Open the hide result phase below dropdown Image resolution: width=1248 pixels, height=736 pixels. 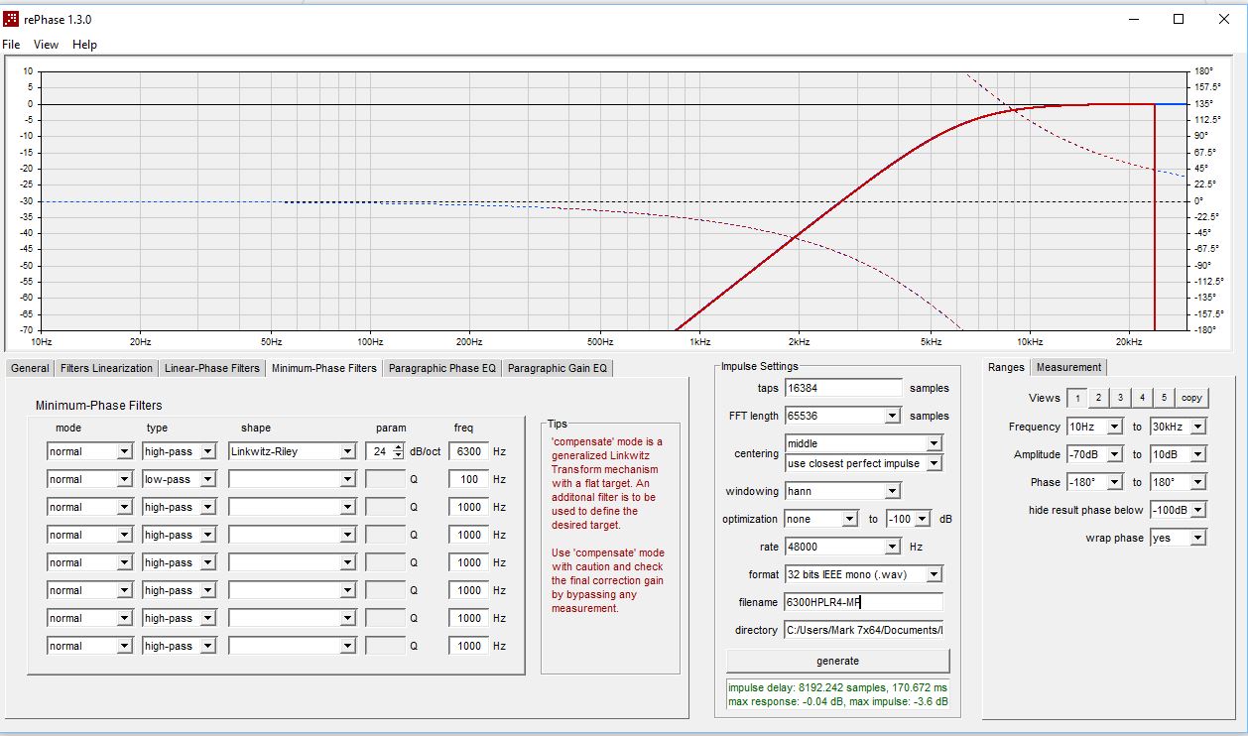[1178, 510]
